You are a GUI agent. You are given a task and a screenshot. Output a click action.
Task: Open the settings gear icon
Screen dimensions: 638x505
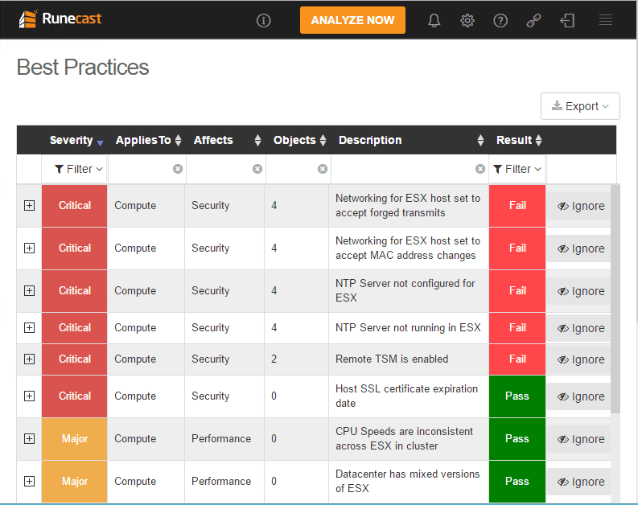pyautogui.click(x=467, y=20)
